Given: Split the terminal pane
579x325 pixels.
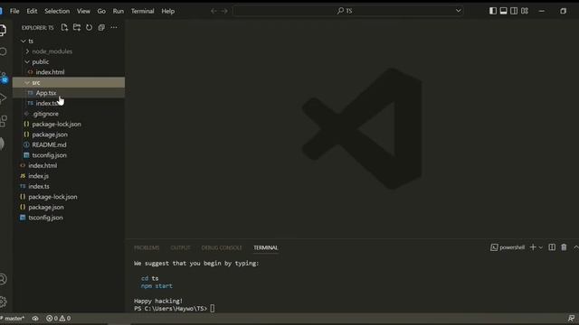Looking at the screenshot, I should (x=552, y=247).
